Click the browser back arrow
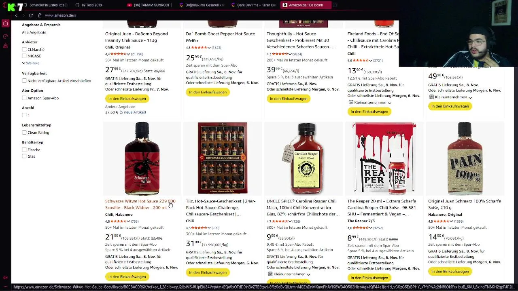 16,15
